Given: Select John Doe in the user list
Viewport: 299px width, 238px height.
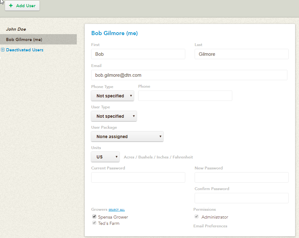Looking at the screenshot, I should [16, 29].
